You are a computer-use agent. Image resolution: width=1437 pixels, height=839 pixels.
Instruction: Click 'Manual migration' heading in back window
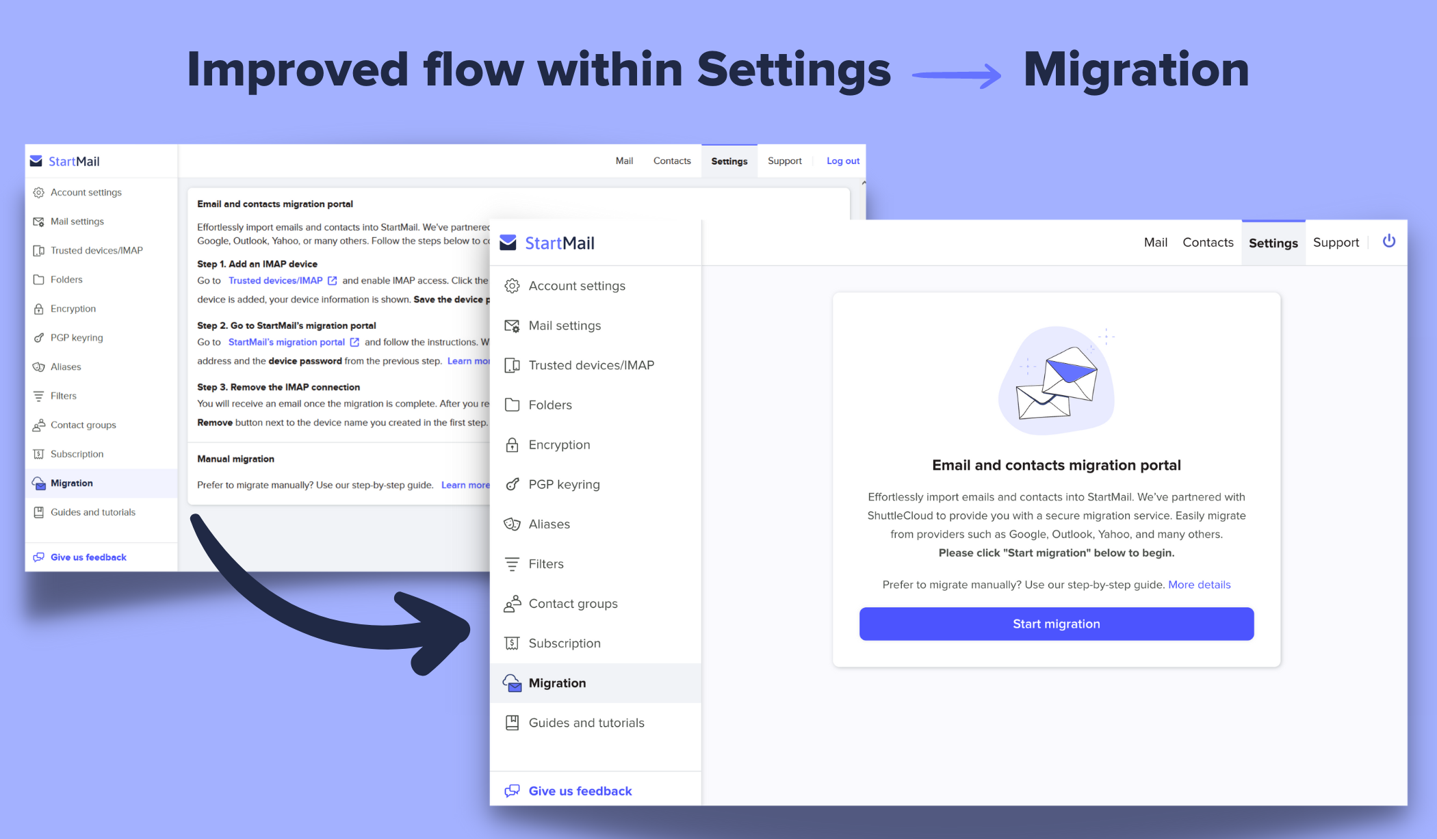coord(235,459)
